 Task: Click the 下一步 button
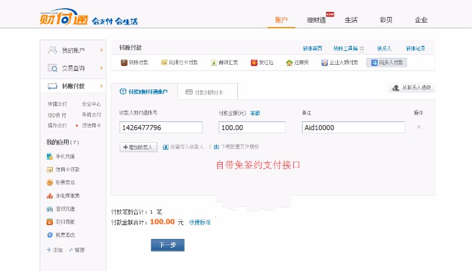click(167, 245)
